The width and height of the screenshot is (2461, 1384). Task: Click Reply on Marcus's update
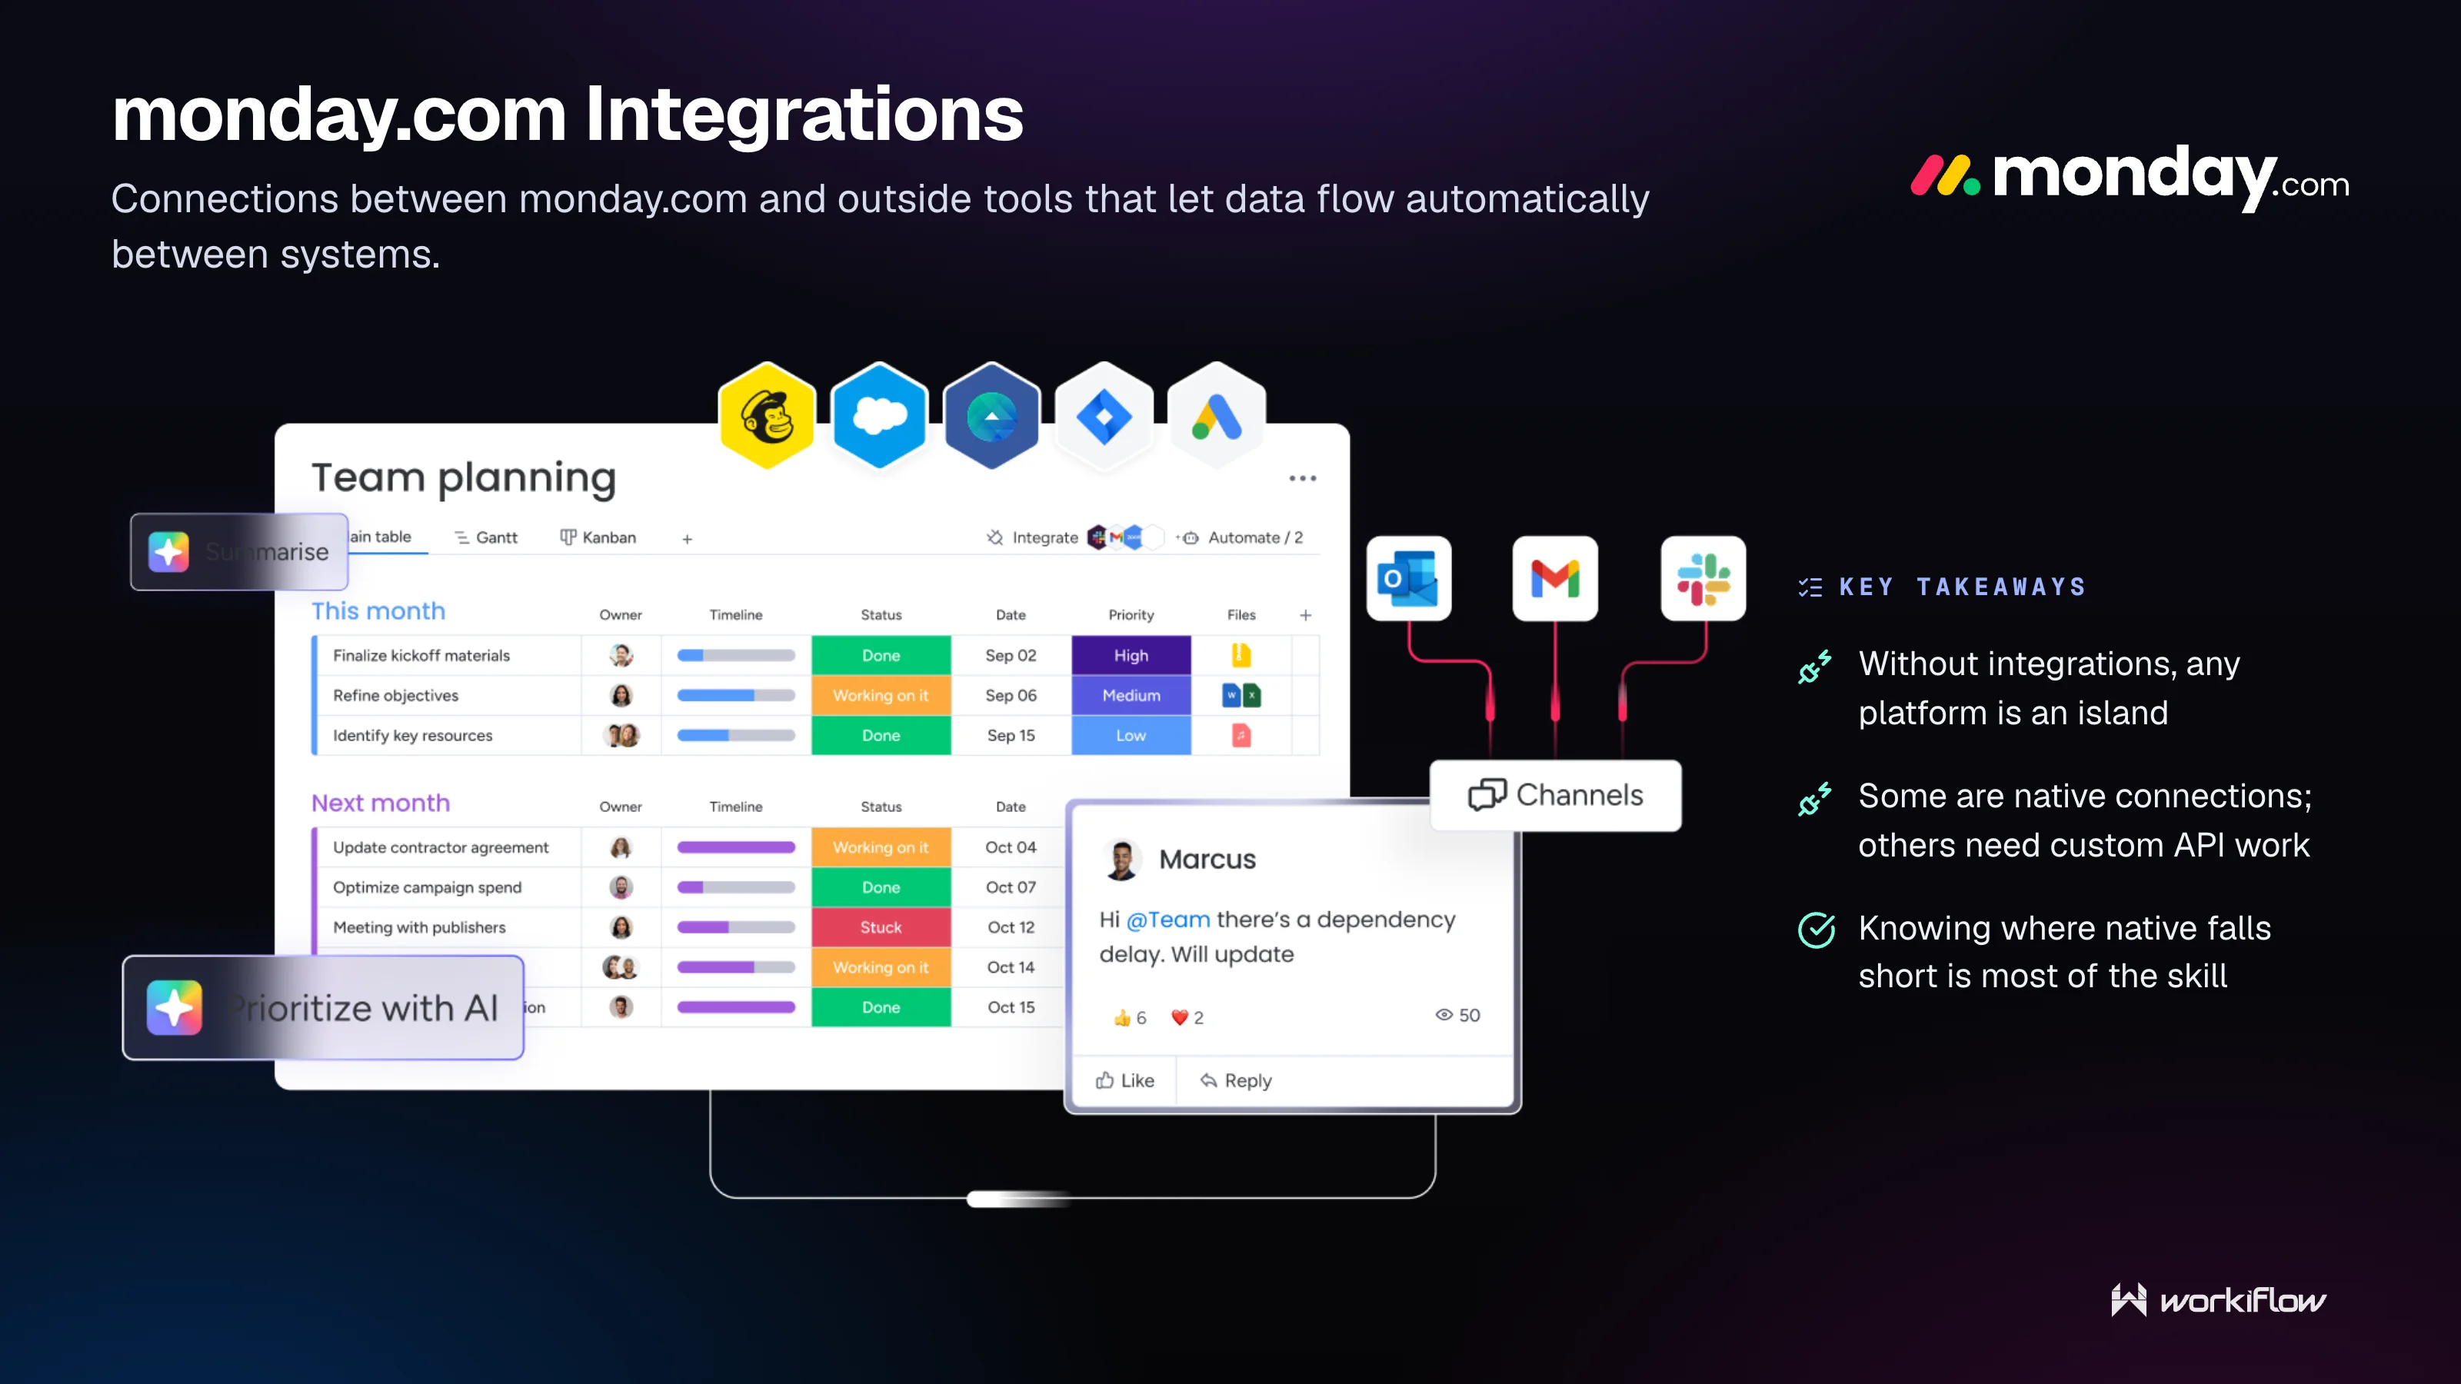(x=1236, y=1080)
